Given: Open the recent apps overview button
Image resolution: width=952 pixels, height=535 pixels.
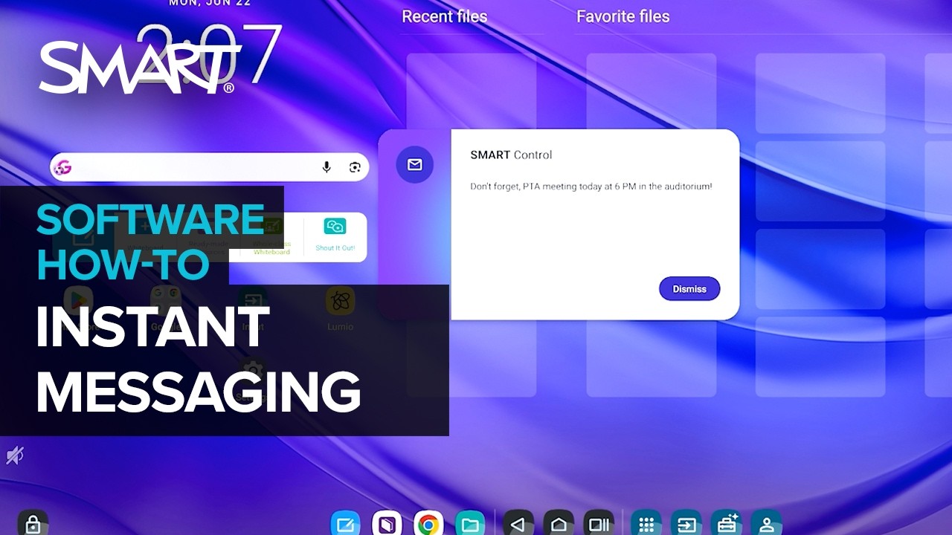Looking at the screenshot, I should (599, 525).
